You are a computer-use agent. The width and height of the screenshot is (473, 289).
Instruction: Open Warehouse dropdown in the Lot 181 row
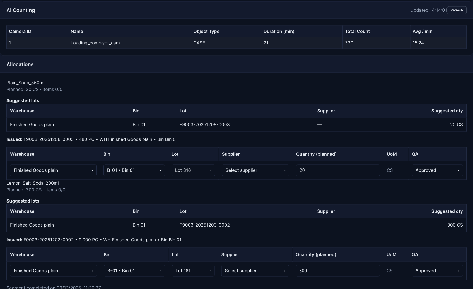coord(53,271)
